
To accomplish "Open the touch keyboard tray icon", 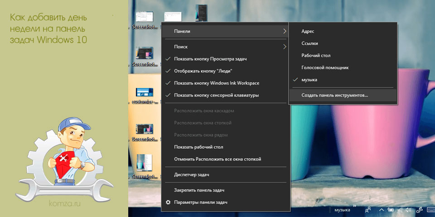I will (x=431, y=209).
